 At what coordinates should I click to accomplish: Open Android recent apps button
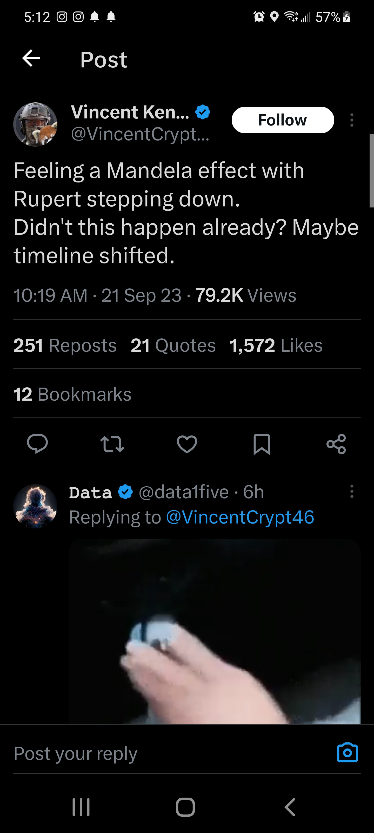(81, 807)
